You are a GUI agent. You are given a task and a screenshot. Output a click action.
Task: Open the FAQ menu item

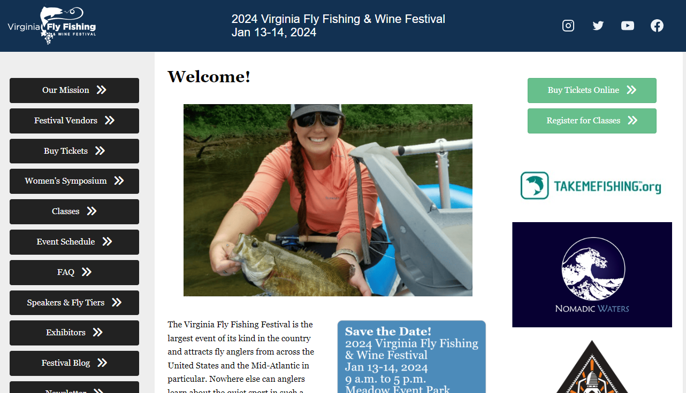[x=74, y=272]
